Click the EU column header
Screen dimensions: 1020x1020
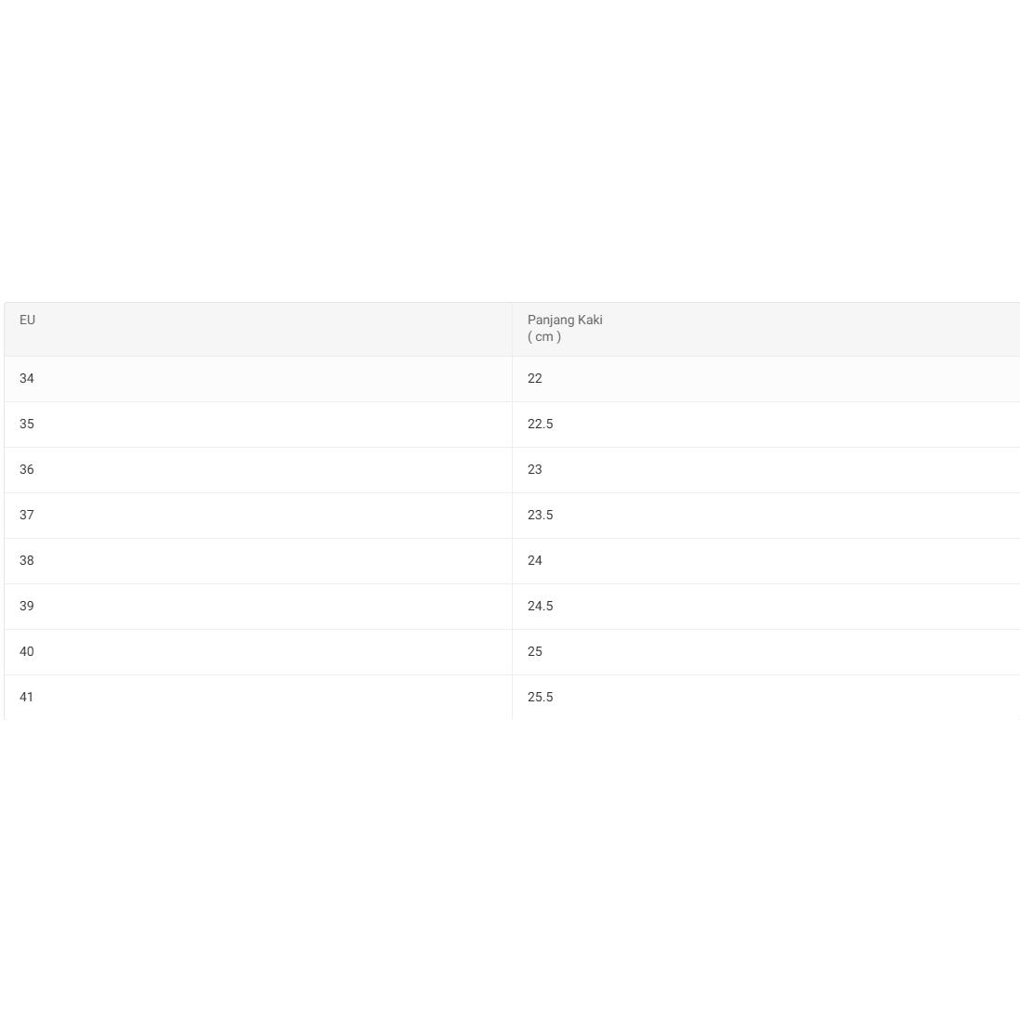point(27,320)
